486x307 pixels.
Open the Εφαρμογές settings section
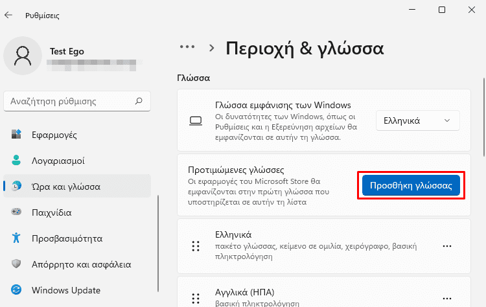point(77,135)
